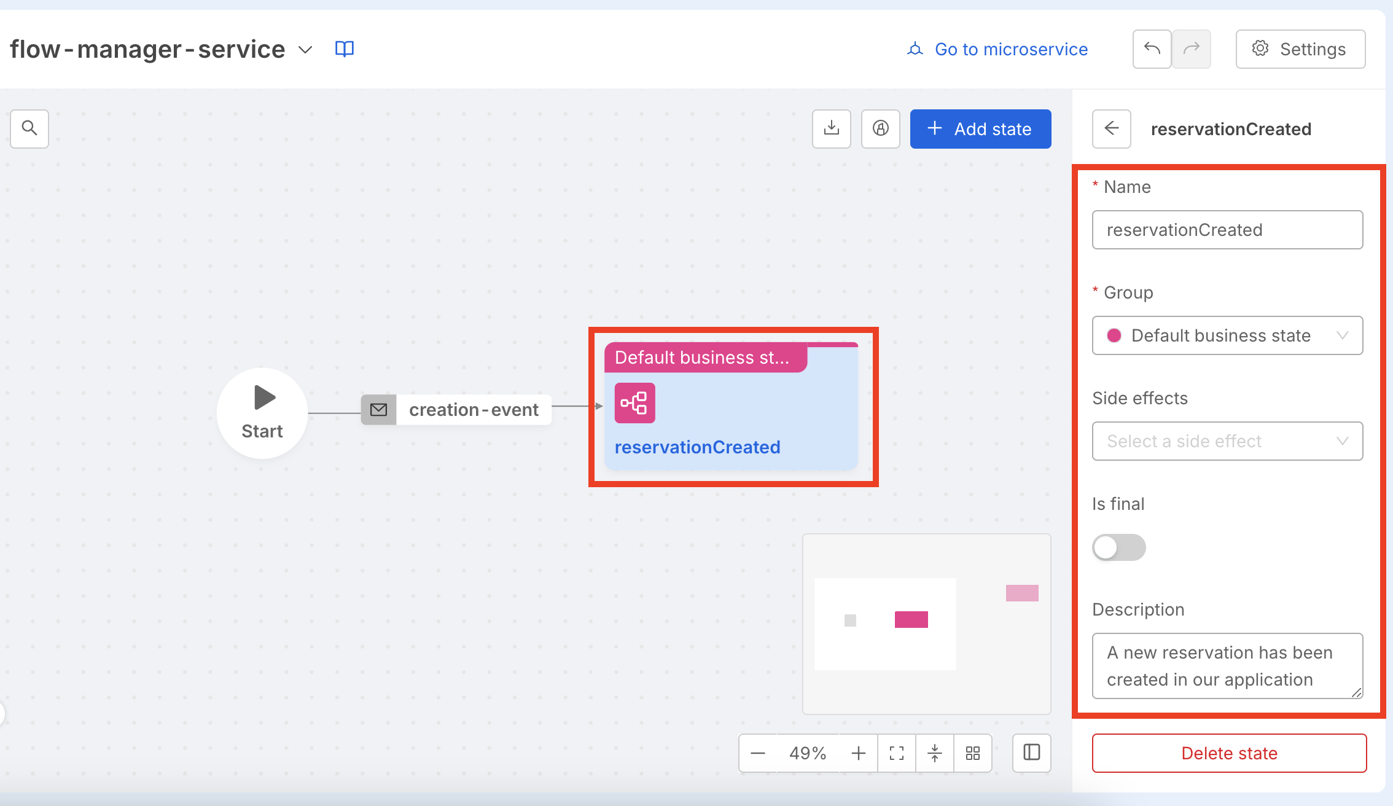
Task: Click the highlighter marker icon next to download
Action: pyautogui.click(x=881, y=129)
